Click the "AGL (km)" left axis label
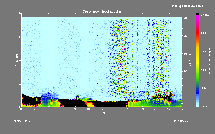Viewport: 215px width, 134px height. click(x=17, y=60)
